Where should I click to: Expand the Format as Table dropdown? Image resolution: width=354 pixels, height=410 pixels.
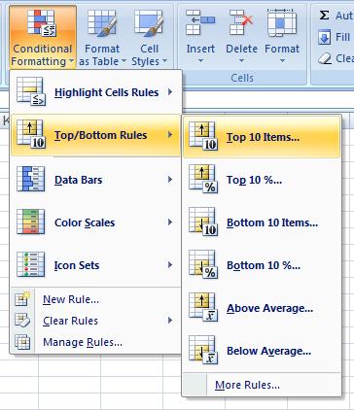coord(102,36)
